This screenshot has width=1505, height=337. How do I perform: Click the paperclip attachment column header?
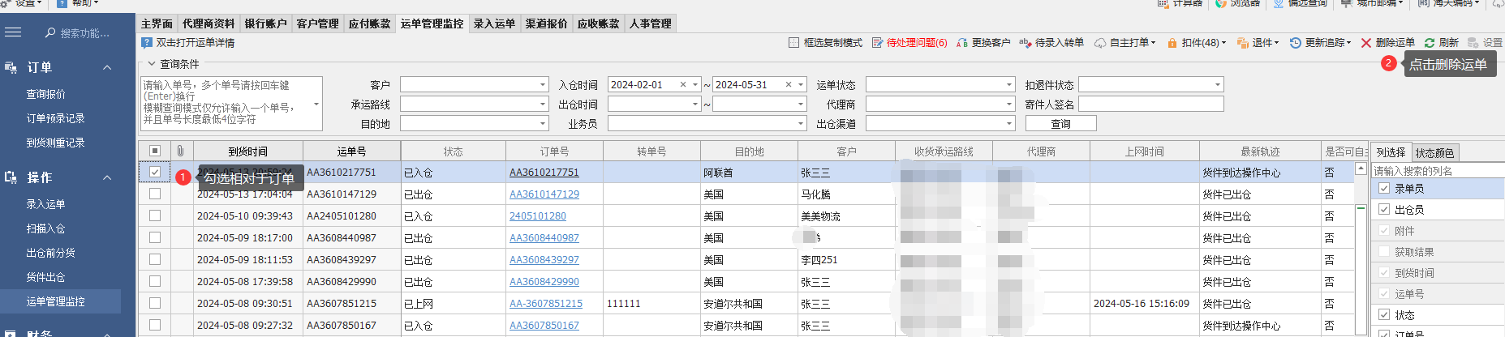[x=180, y=151]
